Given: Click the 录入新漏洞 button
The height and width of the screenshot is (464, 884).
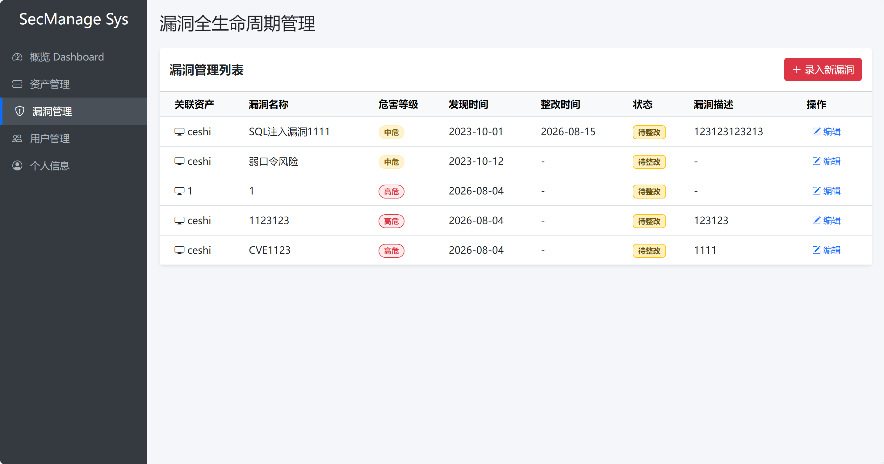Looking at the screenshot, I should click(823, 70).
